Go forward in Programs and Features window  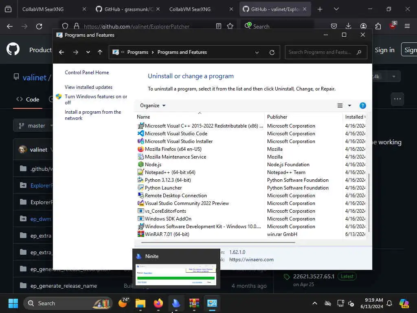(75, 52)
